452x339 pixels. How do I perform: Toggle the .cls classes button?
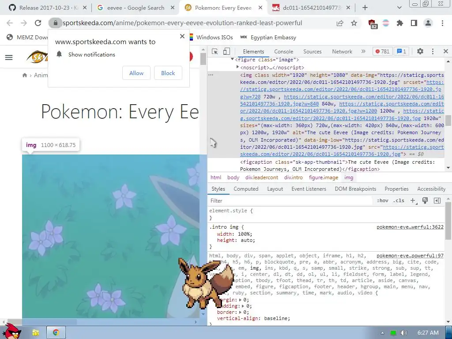click(399, 201)
